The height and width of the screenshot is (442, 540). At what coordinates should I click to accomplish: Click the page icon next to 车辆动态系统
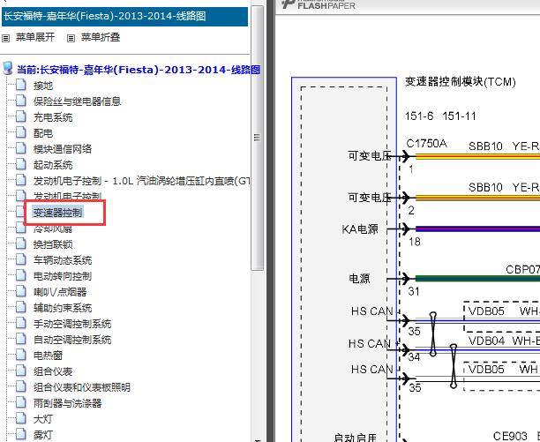click(x=21, y=259)
